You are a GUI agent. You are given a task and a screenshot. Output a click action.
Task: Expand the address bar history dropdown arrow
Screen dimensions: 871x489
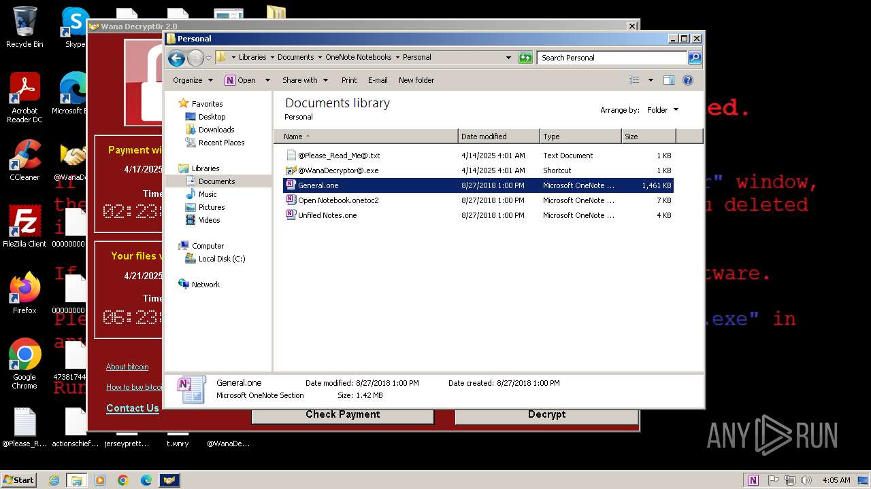coord(508,58)
